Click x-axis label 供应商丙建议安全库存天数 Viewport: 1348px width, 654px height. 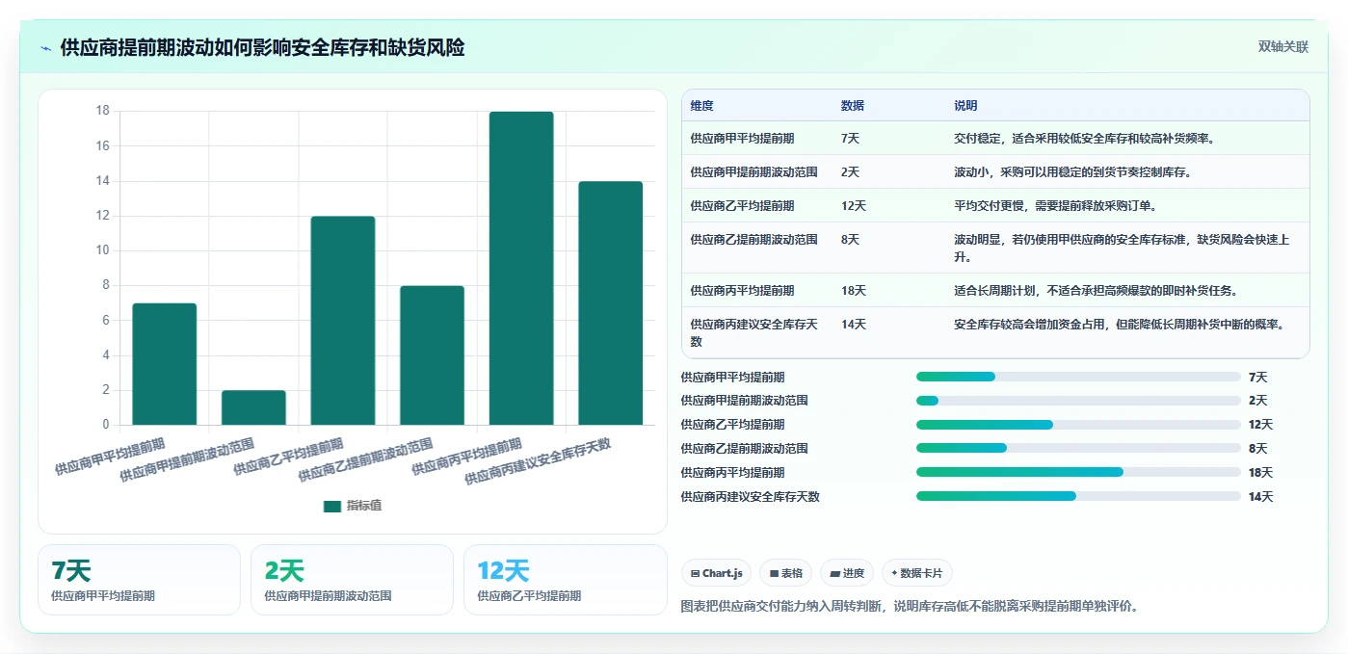[539, 461]
